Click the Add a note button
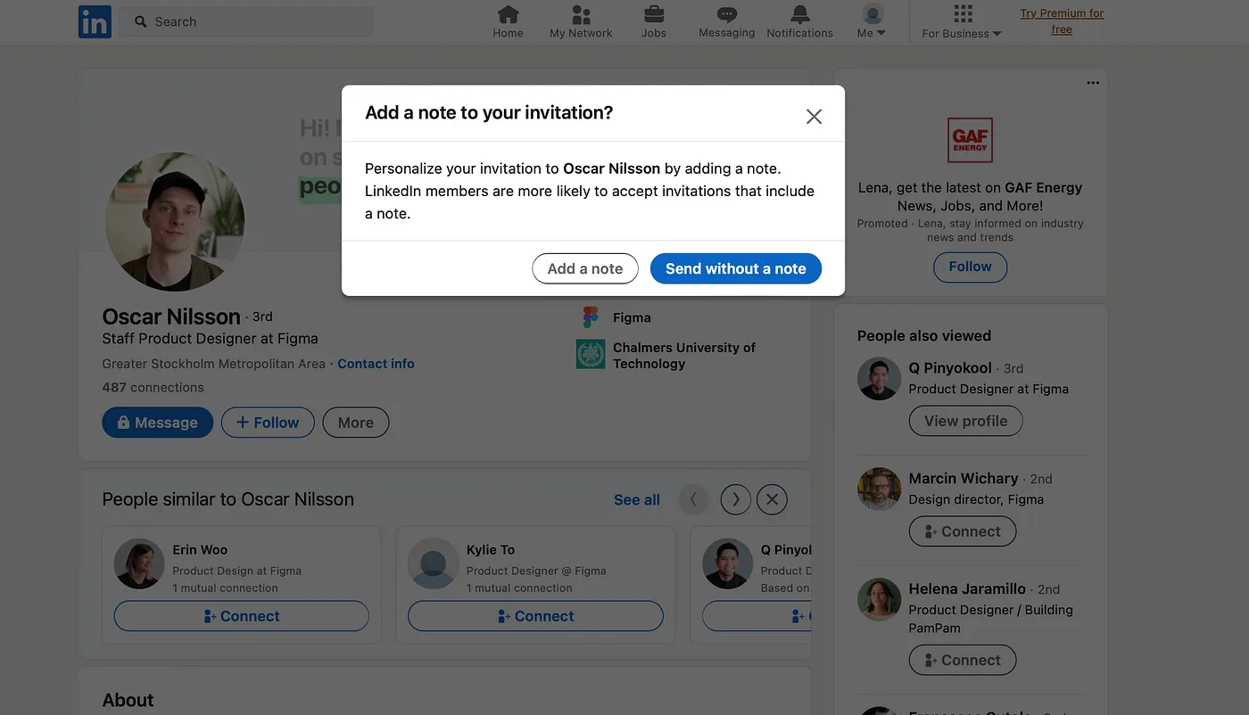Screen dimensions: 1249x715 (x=585, y=268)
